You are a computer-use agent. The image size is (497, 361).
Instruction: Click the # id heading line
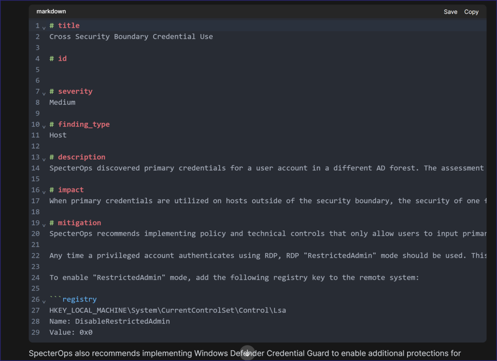click(58, 58)
